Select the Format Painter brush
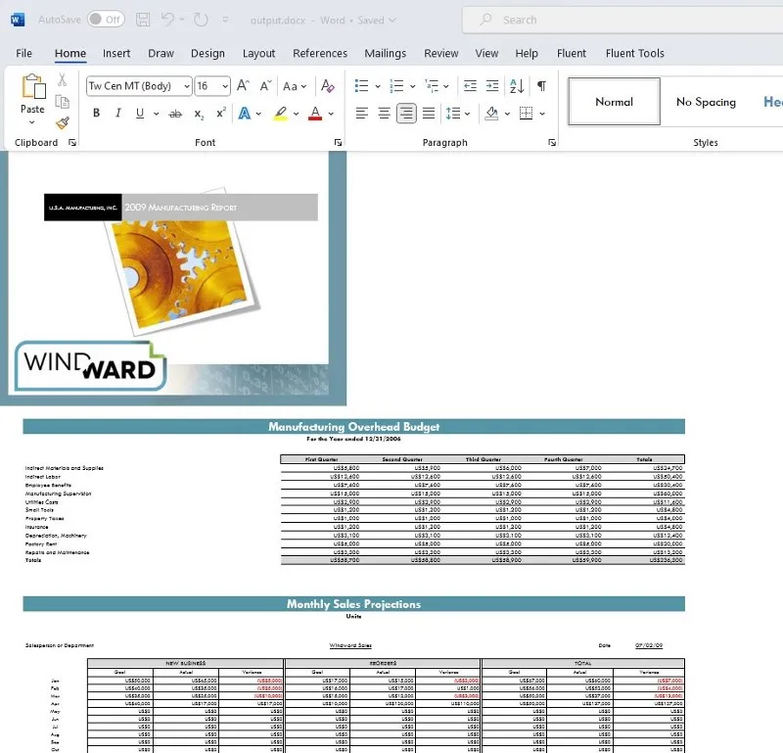 (x=63, y=123)
